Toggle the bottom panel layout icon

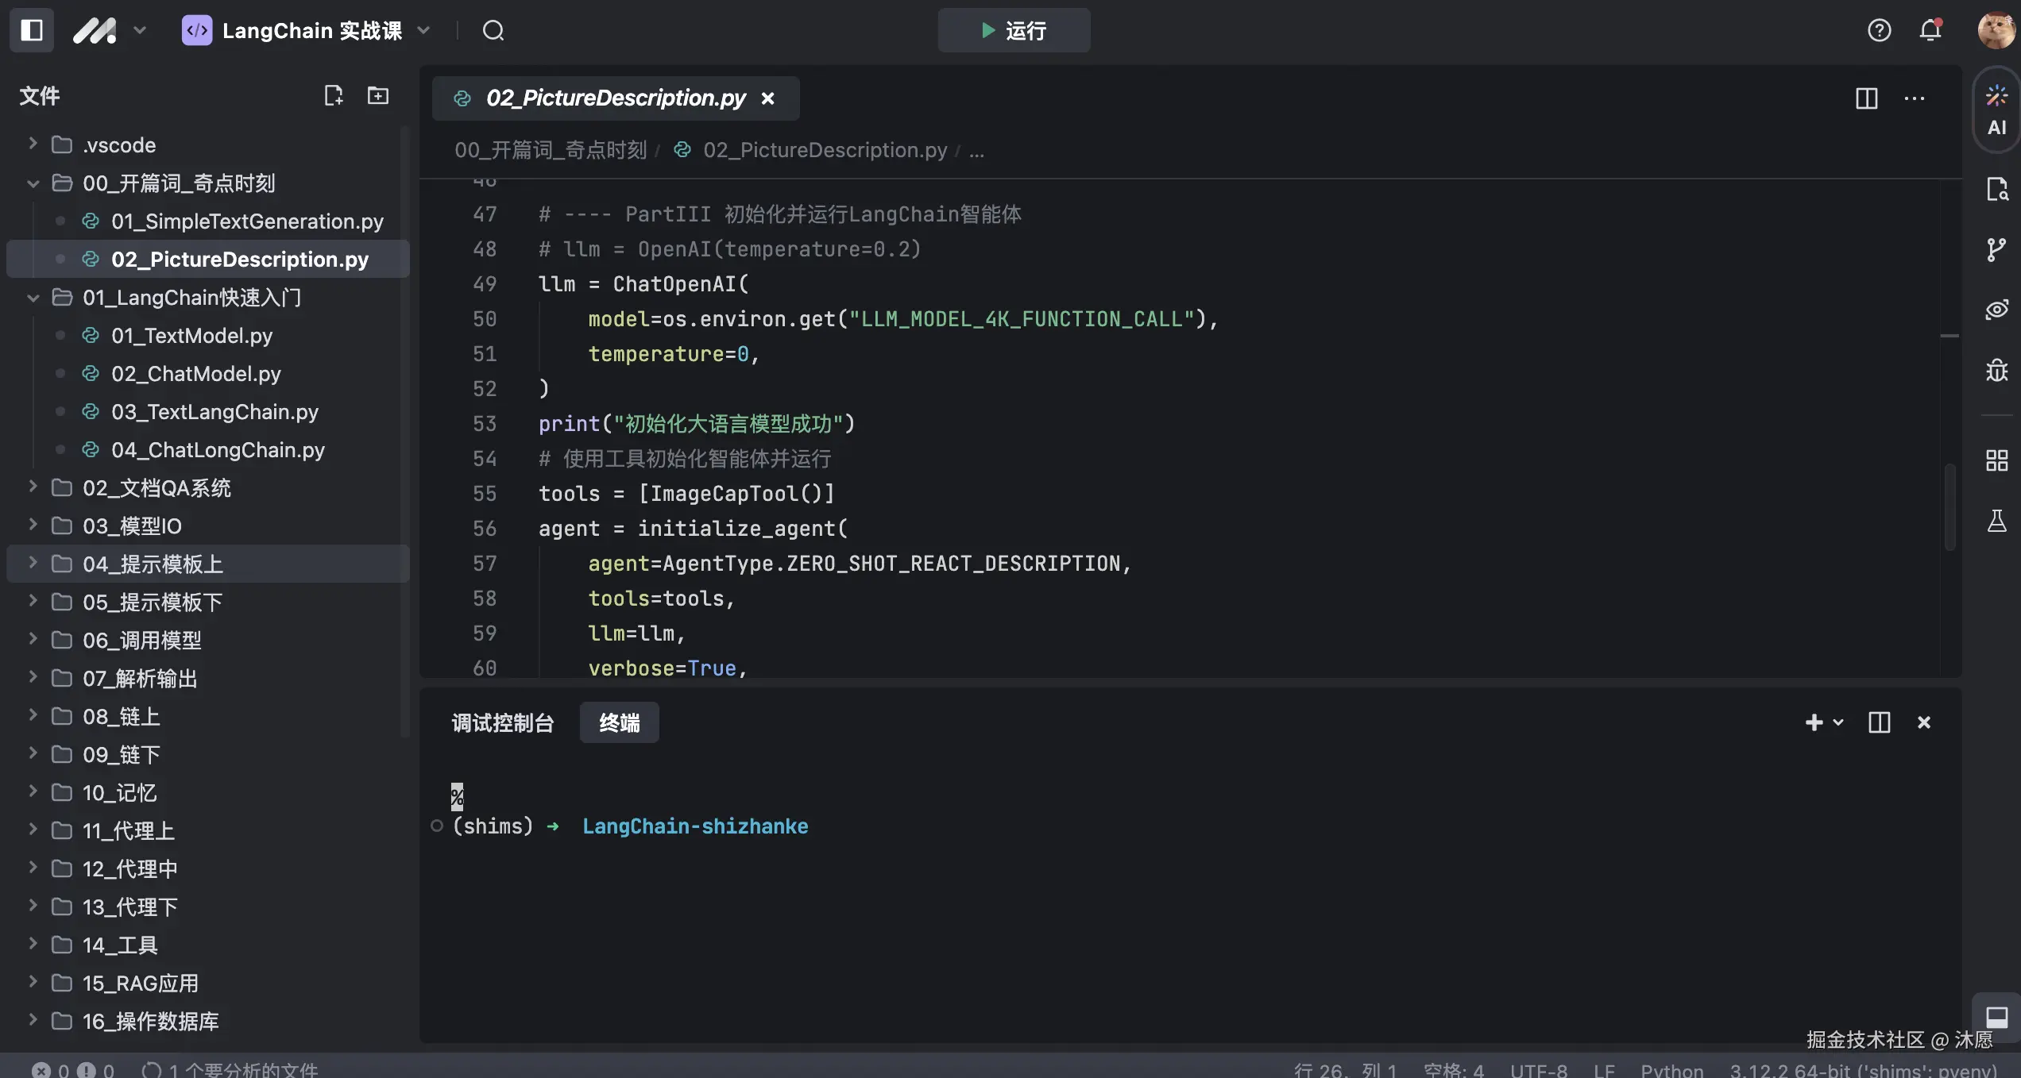[1996, 1016]
